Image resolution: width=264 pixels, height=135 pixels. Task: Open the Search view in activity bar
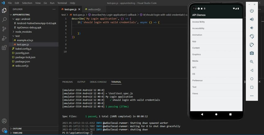point(4,20)
